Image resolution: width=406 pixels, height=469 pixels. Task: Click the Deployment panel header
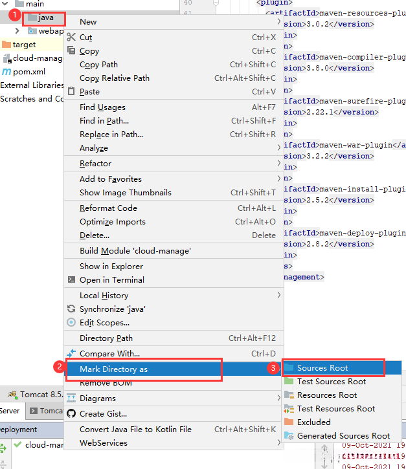coord(32,430)
